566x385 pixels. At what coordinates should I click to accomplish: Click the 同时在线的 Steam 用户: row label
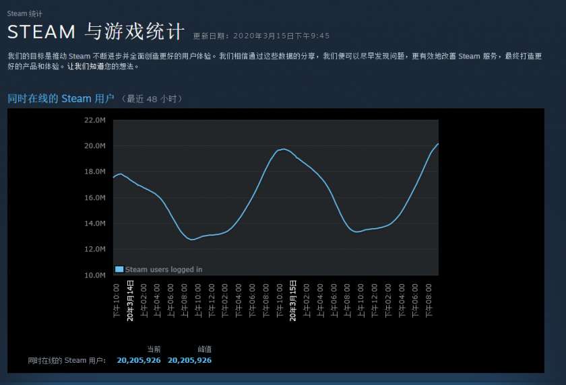click(x=67, y=361)
